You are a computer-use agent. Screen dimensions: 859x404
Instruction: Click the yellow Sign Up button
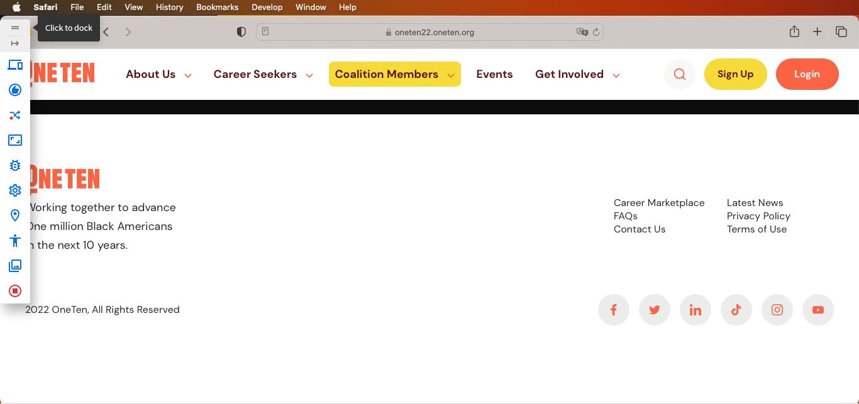736,74
